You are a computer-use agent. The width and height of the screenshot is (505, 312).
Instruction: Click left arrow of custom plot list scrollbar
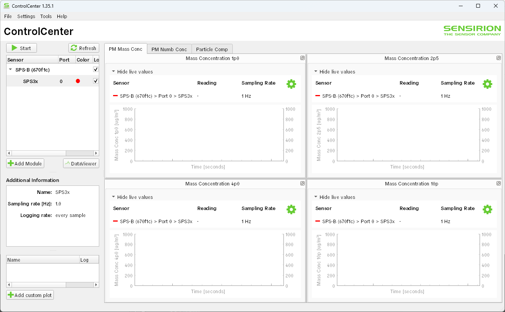point(9,285)
